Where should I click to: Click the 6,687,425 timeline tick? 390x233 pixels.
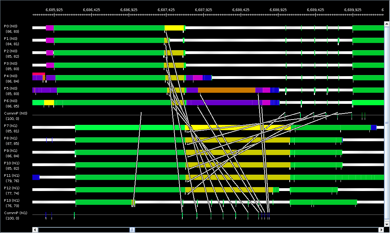[166, 10]
